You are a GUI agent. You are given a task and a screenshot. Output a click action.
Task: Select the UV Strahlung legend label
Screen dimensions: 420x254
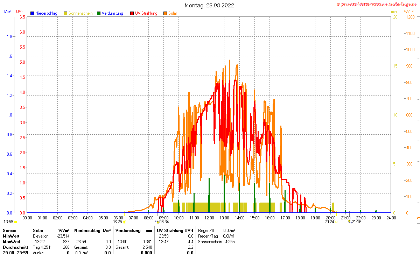[146, 13]
